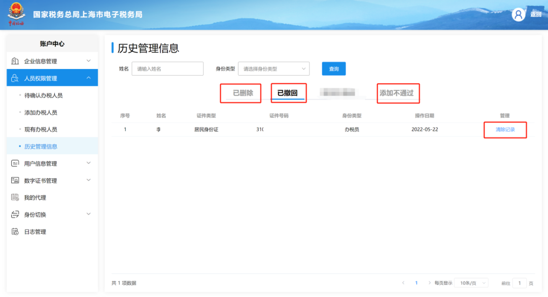The height and width of the screenshot is (297, 548).
Task: Click the 国家税务总局上海市电子税务局 title
Action: (88, 15)
